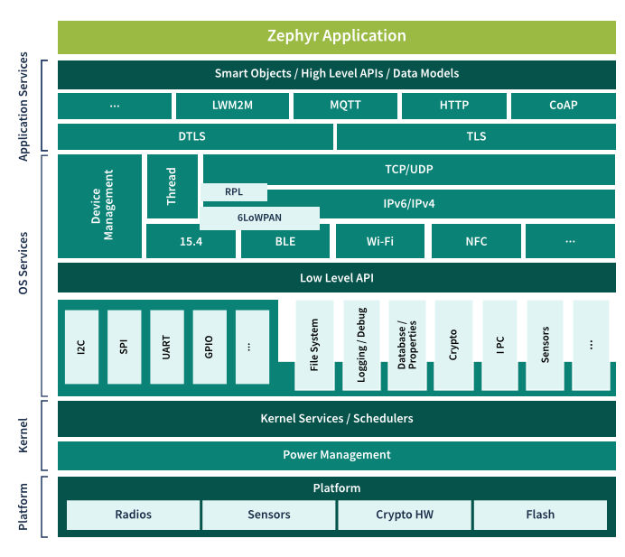The image size is (625, 557).
Task: Click the vertical Sensors box in OS Services
Action: click(545, 345)
